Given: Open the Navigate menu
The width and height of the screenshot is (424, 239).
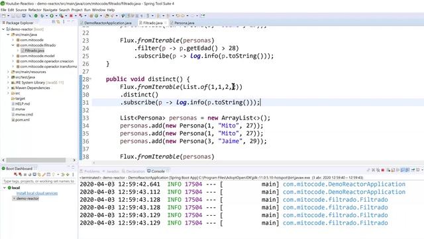Looking at the screenshot, I should (50, 10).
